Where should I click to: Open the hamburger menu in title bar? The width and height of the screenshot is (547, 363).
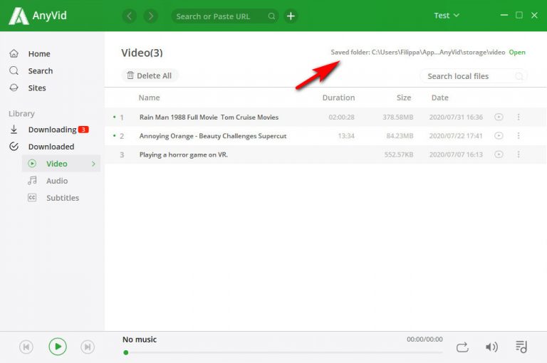[x=503, y=15]
